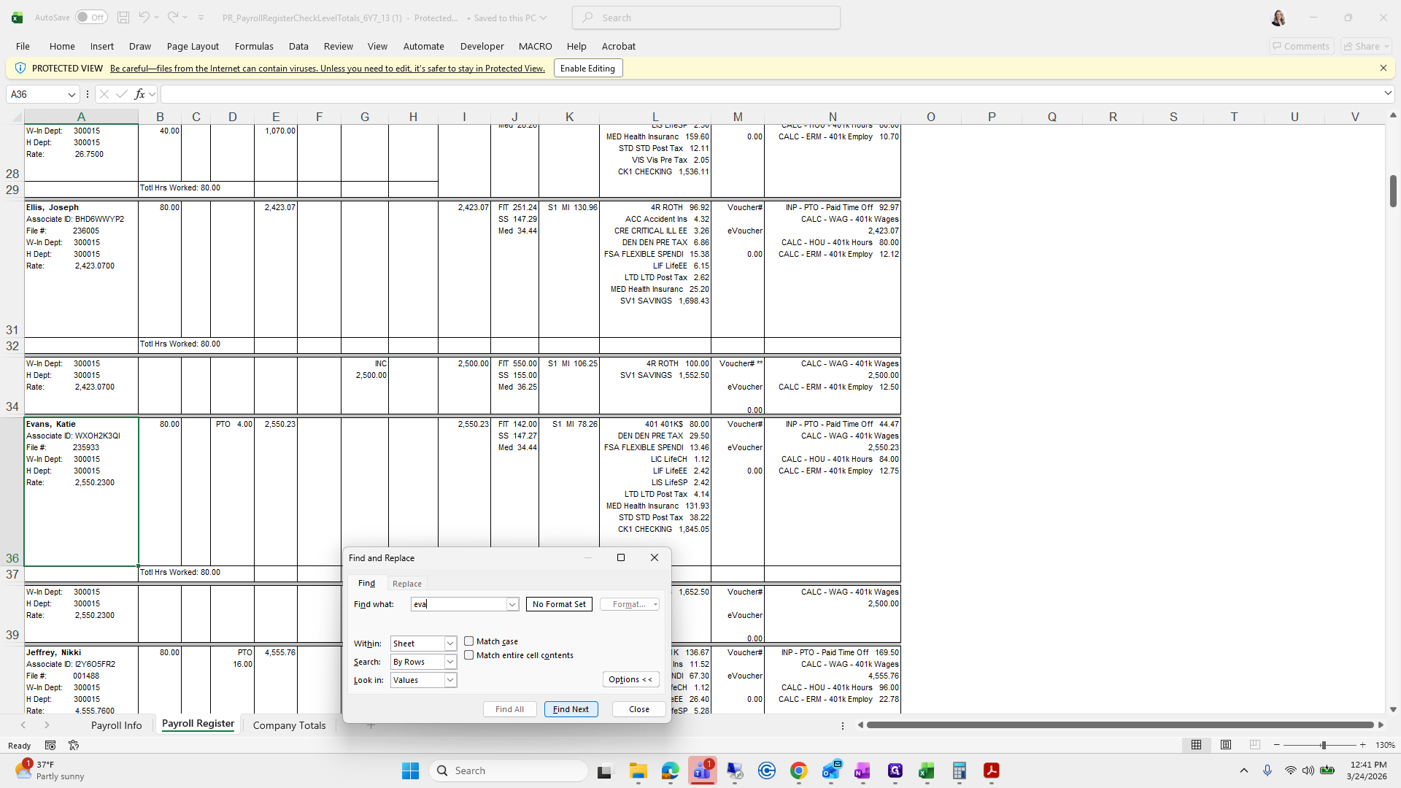
Task: Click the Save icon in title bar
Action: [x=123, y=18]
